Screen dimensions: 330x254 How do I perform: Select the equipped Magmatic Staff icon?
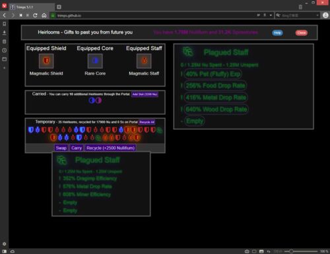(144, 61)
